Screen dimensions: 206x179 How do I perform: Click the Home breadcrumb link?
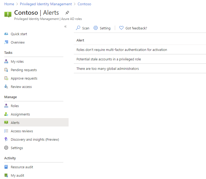9,4
